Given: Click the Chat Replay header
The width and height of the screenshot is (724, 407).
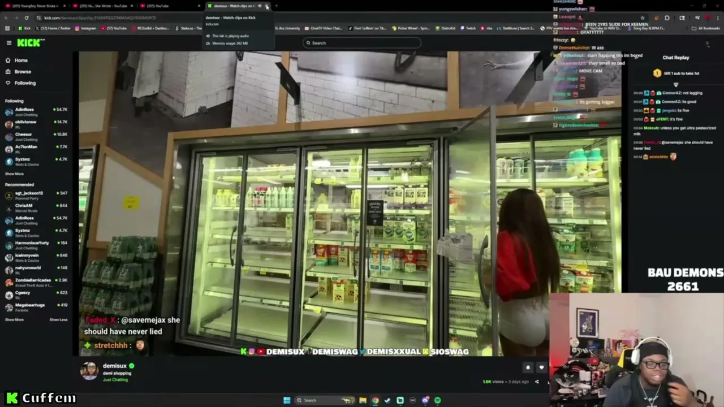Looking at the screenshot, I should (676, 58).
